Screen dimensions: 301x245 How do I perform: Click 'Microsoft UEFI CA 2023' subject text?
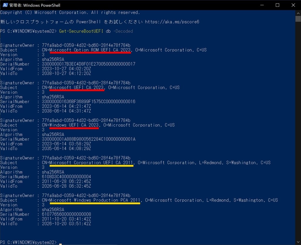(x=77, y=88)
